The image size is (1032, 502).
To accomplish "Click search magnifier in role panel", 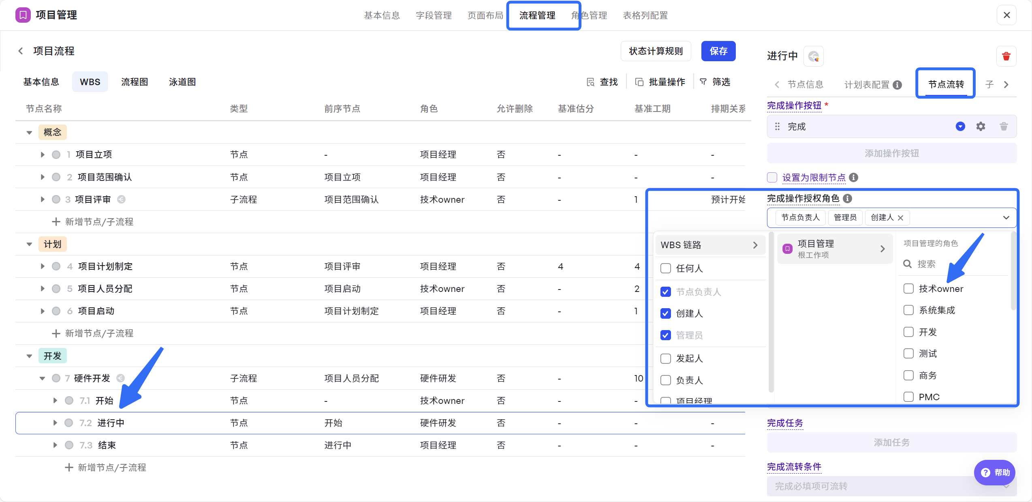I will [908, 264].
